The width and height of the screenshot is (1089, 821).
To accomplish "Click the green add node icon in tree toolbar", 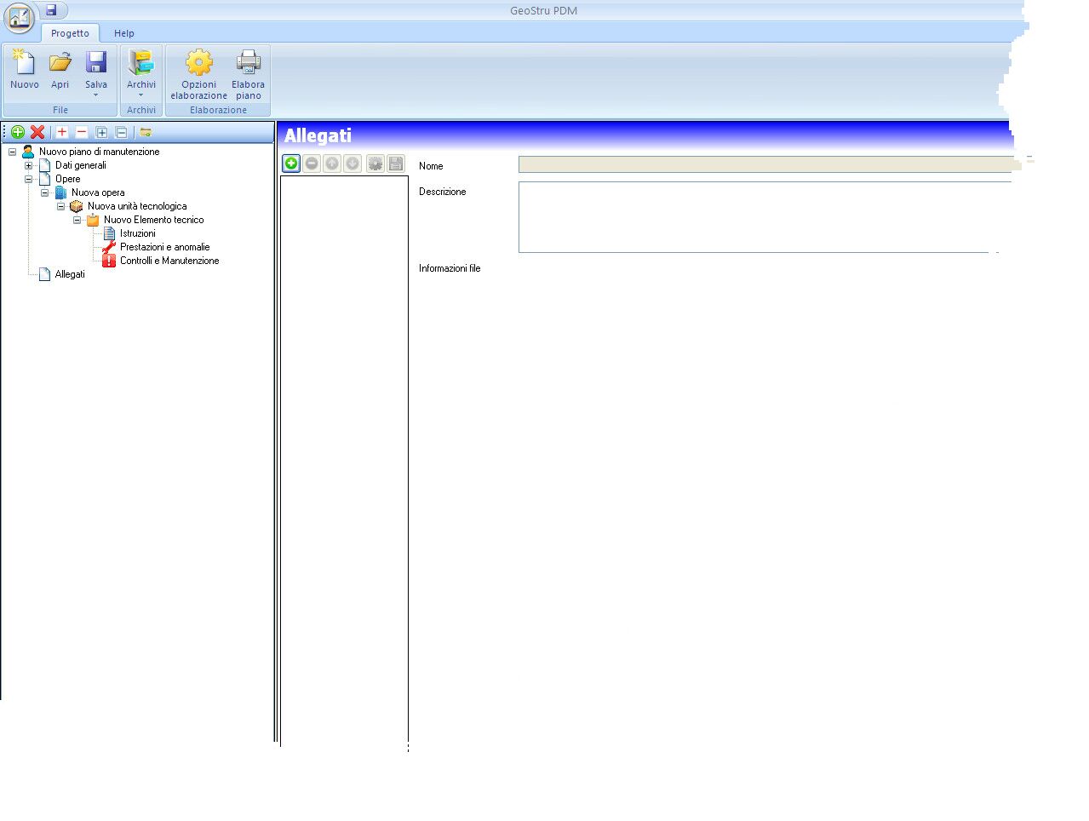I will [x=17, y=132].
